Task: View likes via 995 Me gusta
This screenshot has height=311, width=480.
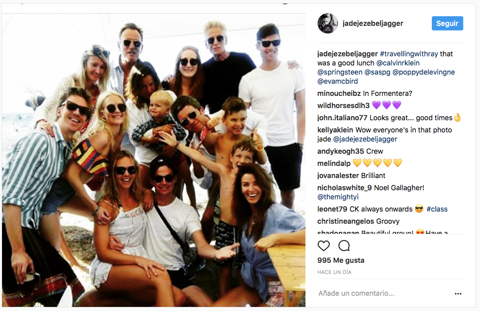Action: point(340,260)
